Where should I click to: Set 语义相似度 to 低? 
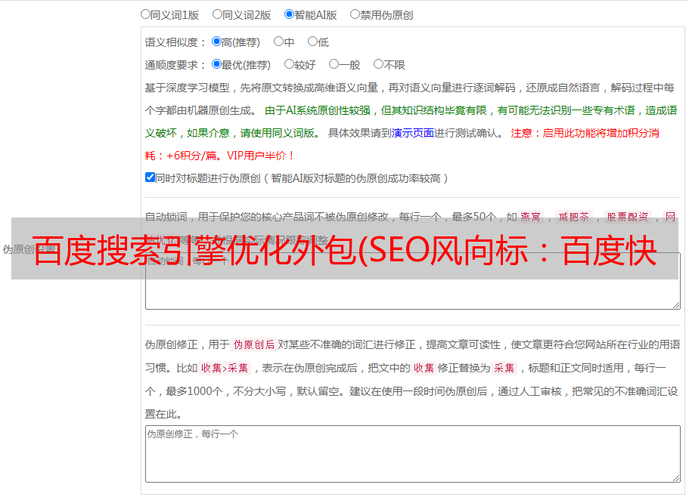coord(312,42)
